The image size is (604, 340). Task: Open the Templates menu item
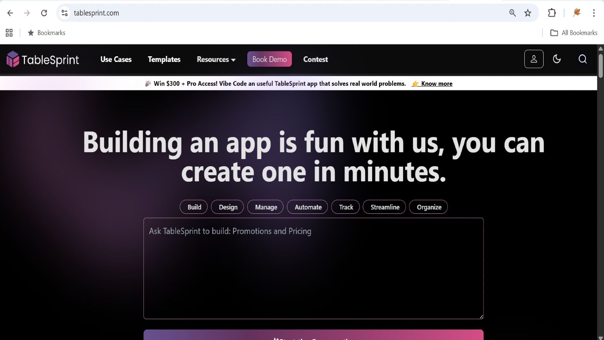coord(164,59)
